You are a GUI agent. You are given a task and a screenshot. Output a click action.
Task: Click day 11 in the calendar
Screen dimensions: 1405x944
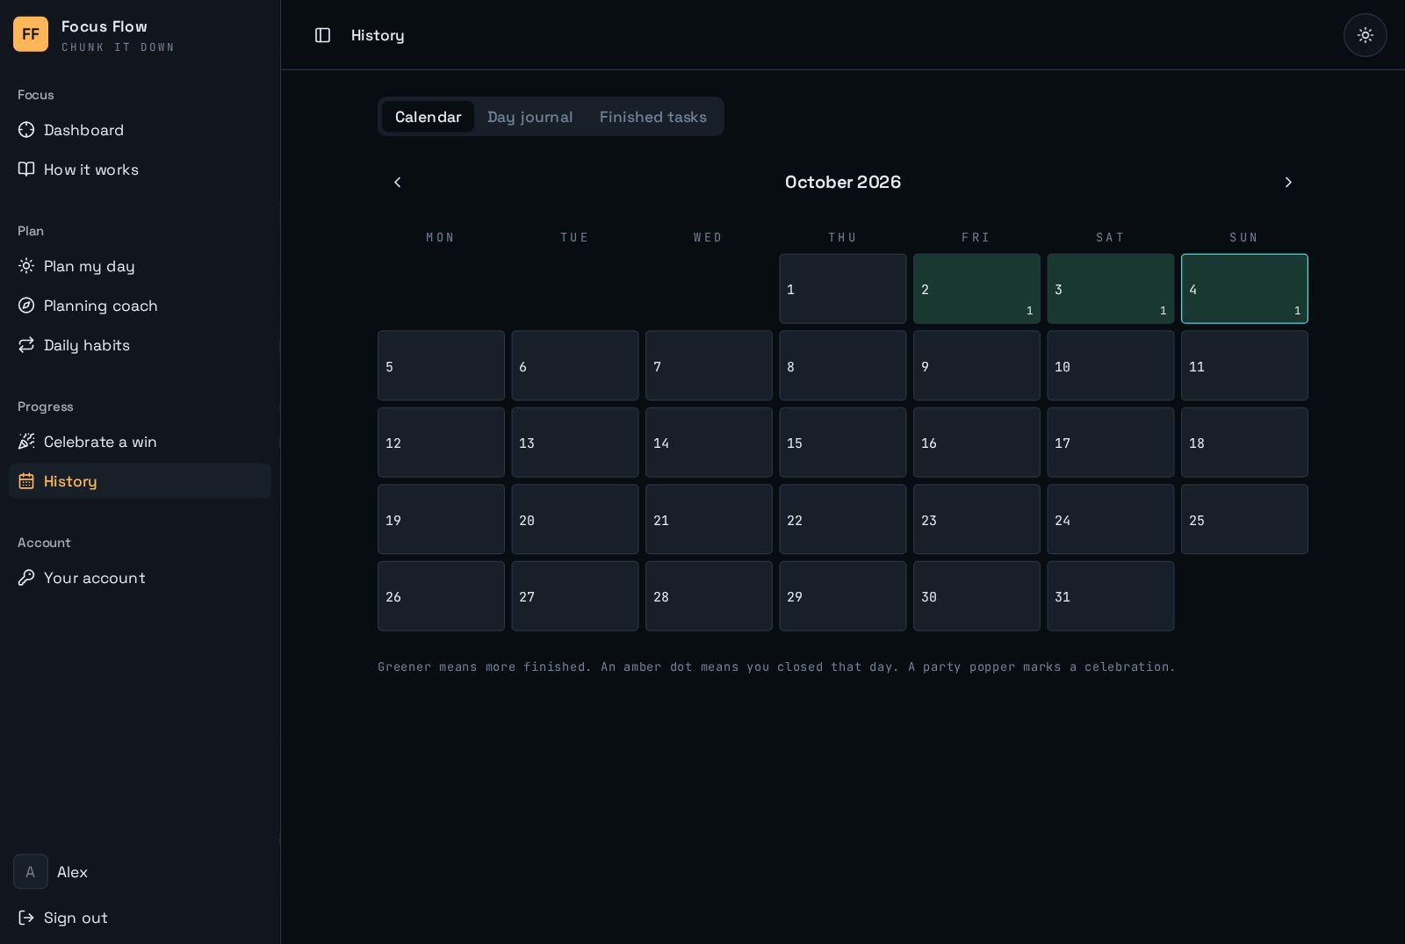click(x=1244, y=365)
